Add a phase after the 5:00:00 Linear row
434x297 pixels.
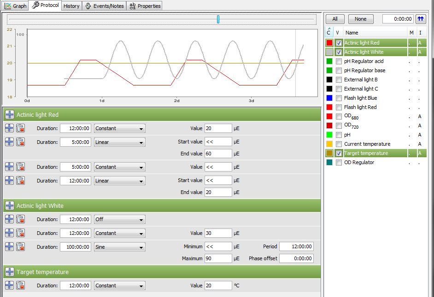point(9,142)
